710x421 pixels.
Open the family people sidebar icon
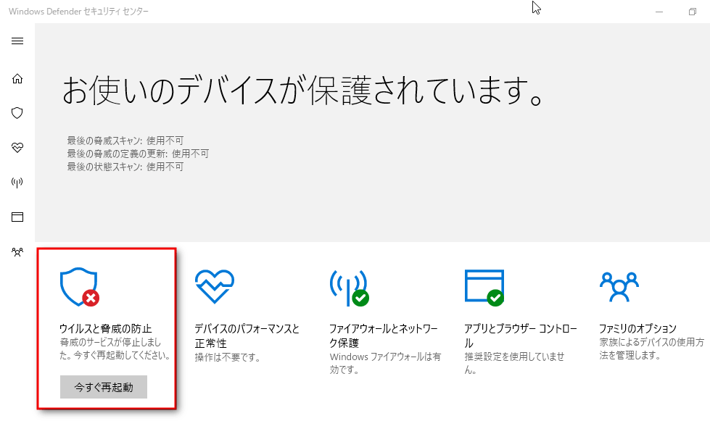coord(17,252)
